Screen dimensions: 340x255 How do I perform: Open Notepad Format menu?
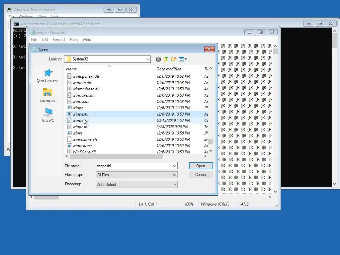click(59, 40)
